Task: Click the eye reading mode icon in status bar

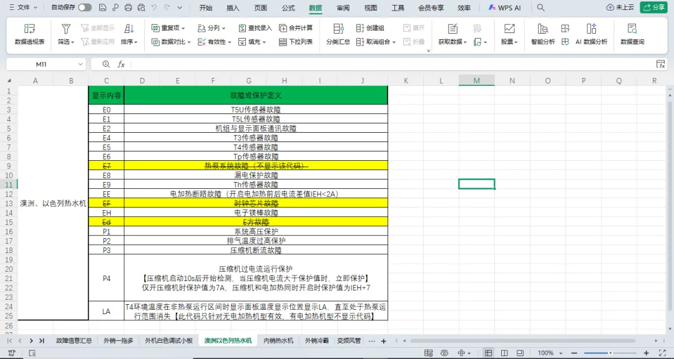Action: pos(444,353)
